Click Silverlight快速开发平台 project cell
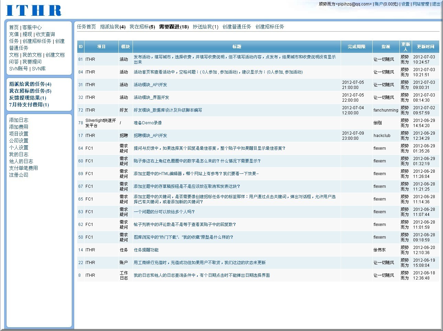Viewport: 443px width, 331px height. click(101, 123)
